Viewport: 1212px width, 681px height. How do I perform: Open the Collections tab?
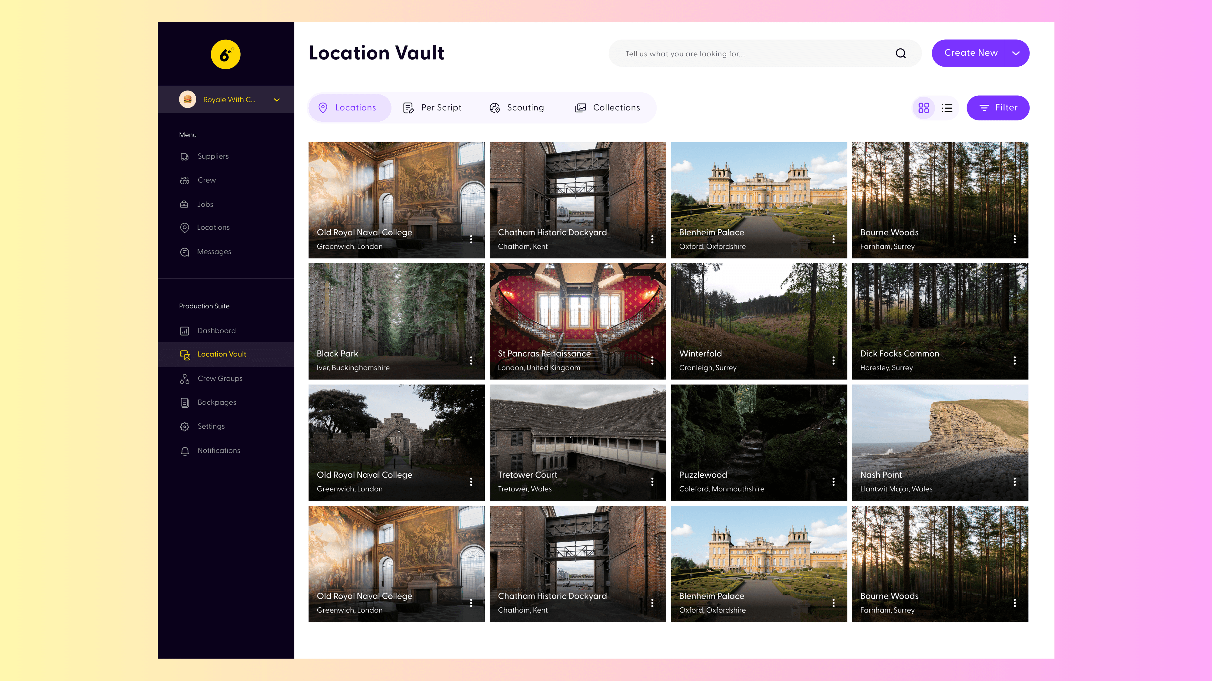pos(608,108)
